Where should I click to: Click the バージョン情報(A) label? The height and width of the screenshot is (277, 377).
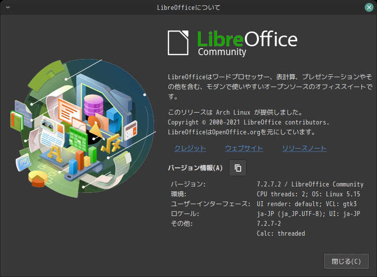point(195,168)
